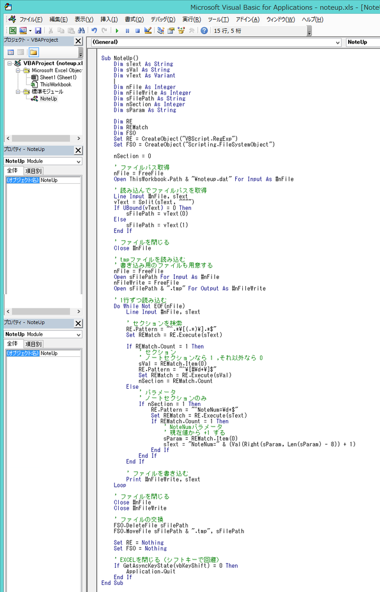Switch to 全体 tab in lower Properties panel
Viewport: 380px width, 592px height.
pos(12,344)
